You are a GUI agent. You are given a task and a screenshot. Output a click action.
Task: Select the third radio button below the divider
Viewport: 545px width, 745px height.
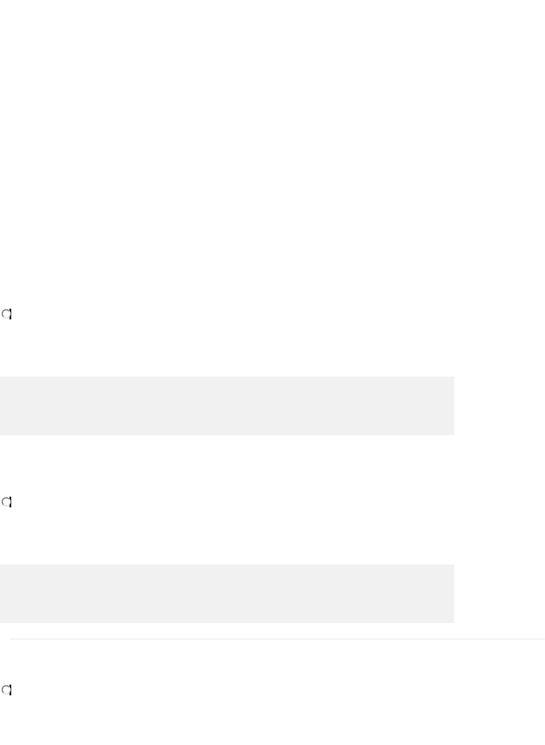point(6,690)
